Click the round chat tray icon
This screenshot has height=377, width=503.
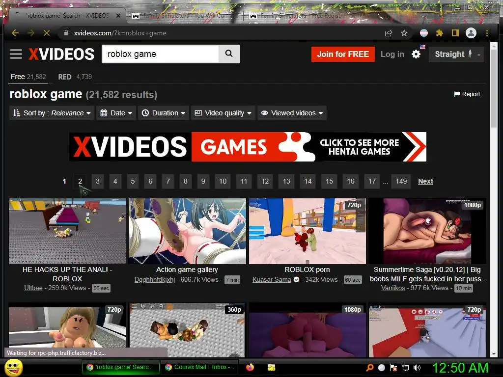[381, 367]
